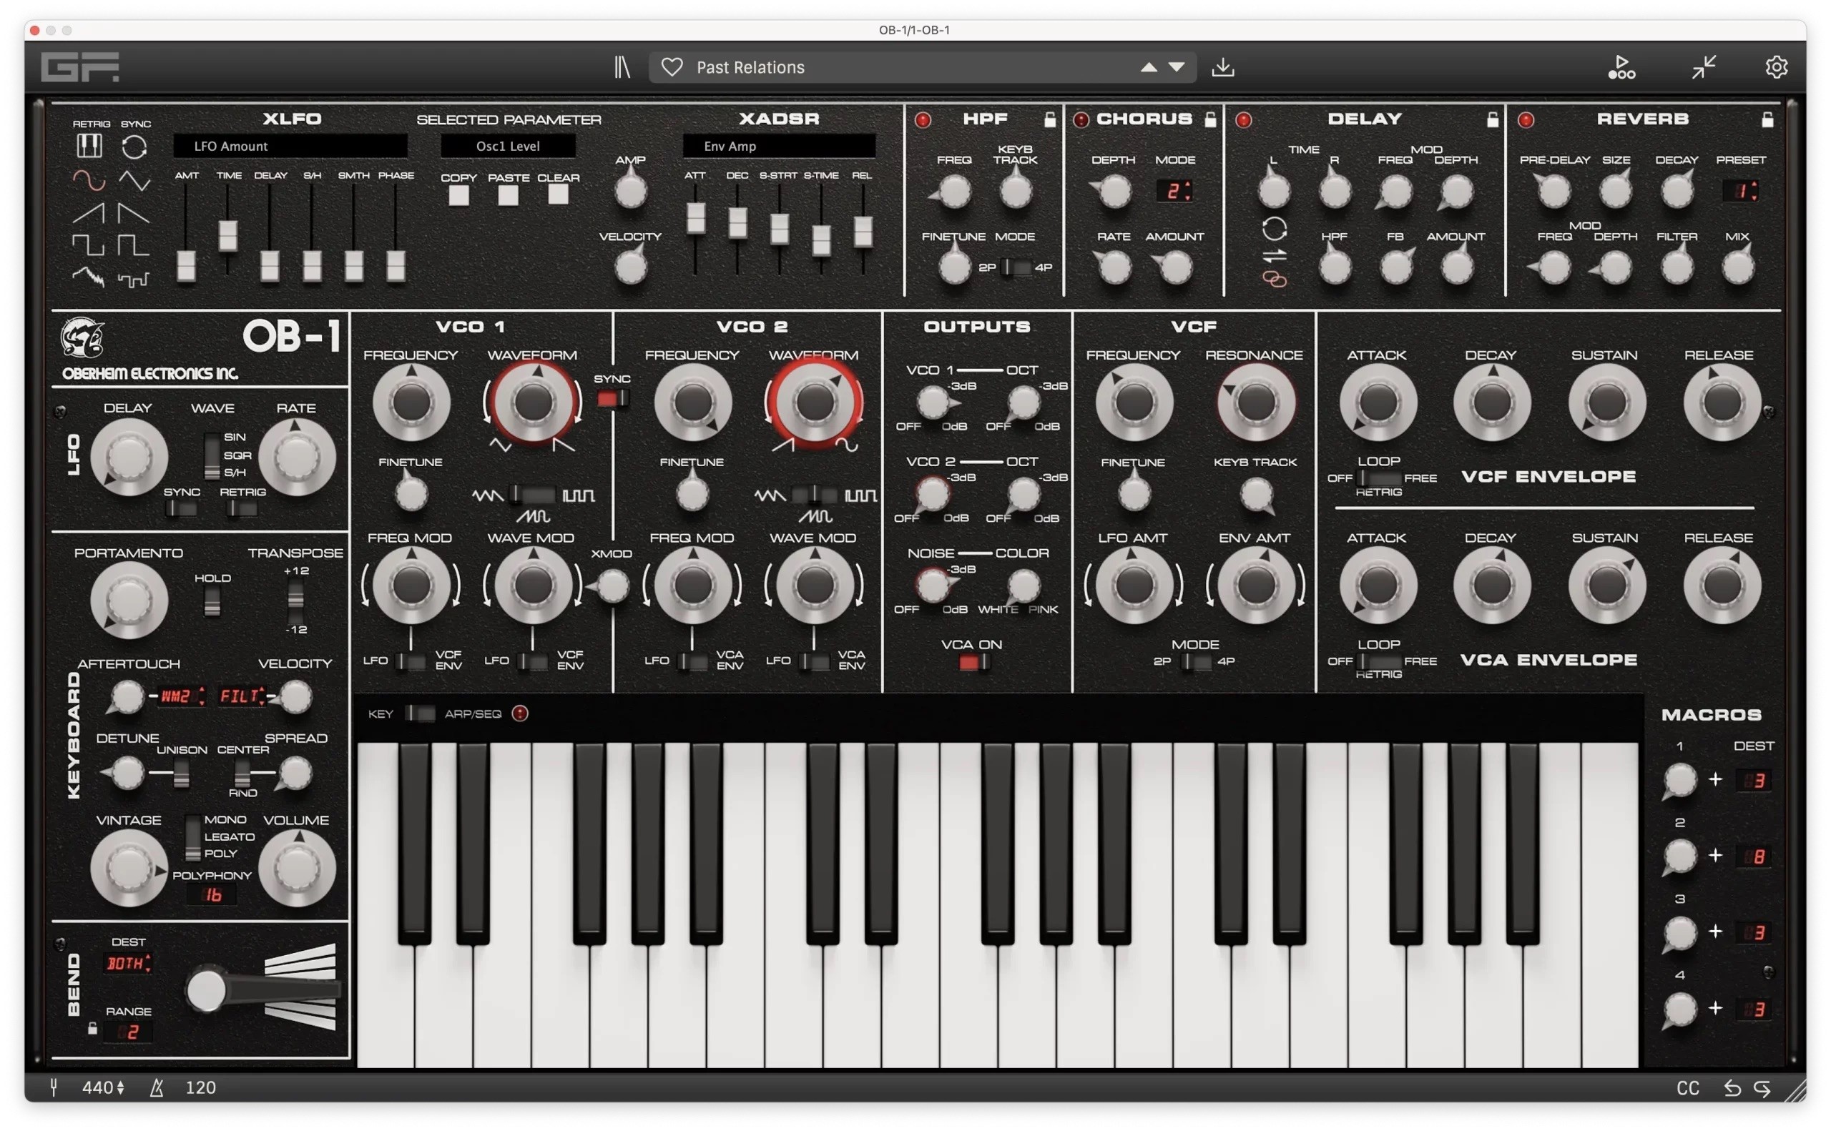Enable the Chorus power button
Viewport: 1831px width, 1131px height.
click(x=1081, y=119)
